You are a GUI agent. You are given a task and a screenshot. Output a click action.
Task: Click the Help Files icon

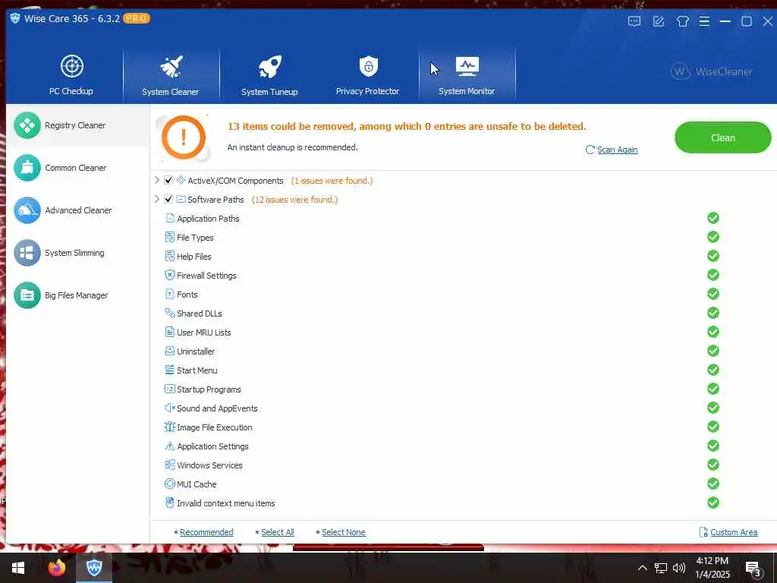[x=170, y=257]
